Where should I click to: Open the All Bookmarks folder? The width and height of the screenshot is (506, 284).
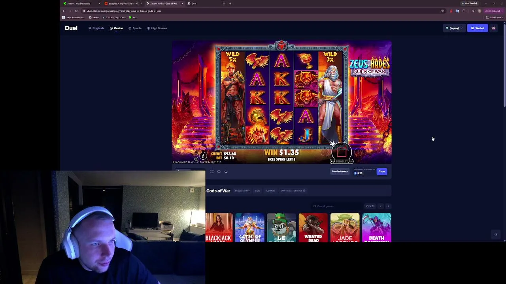tap(495, 17)
